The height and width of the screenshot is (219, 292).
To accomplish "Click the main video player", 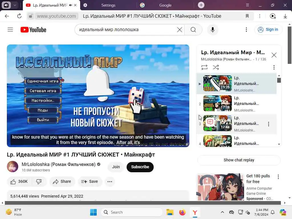I will point(98,96).
